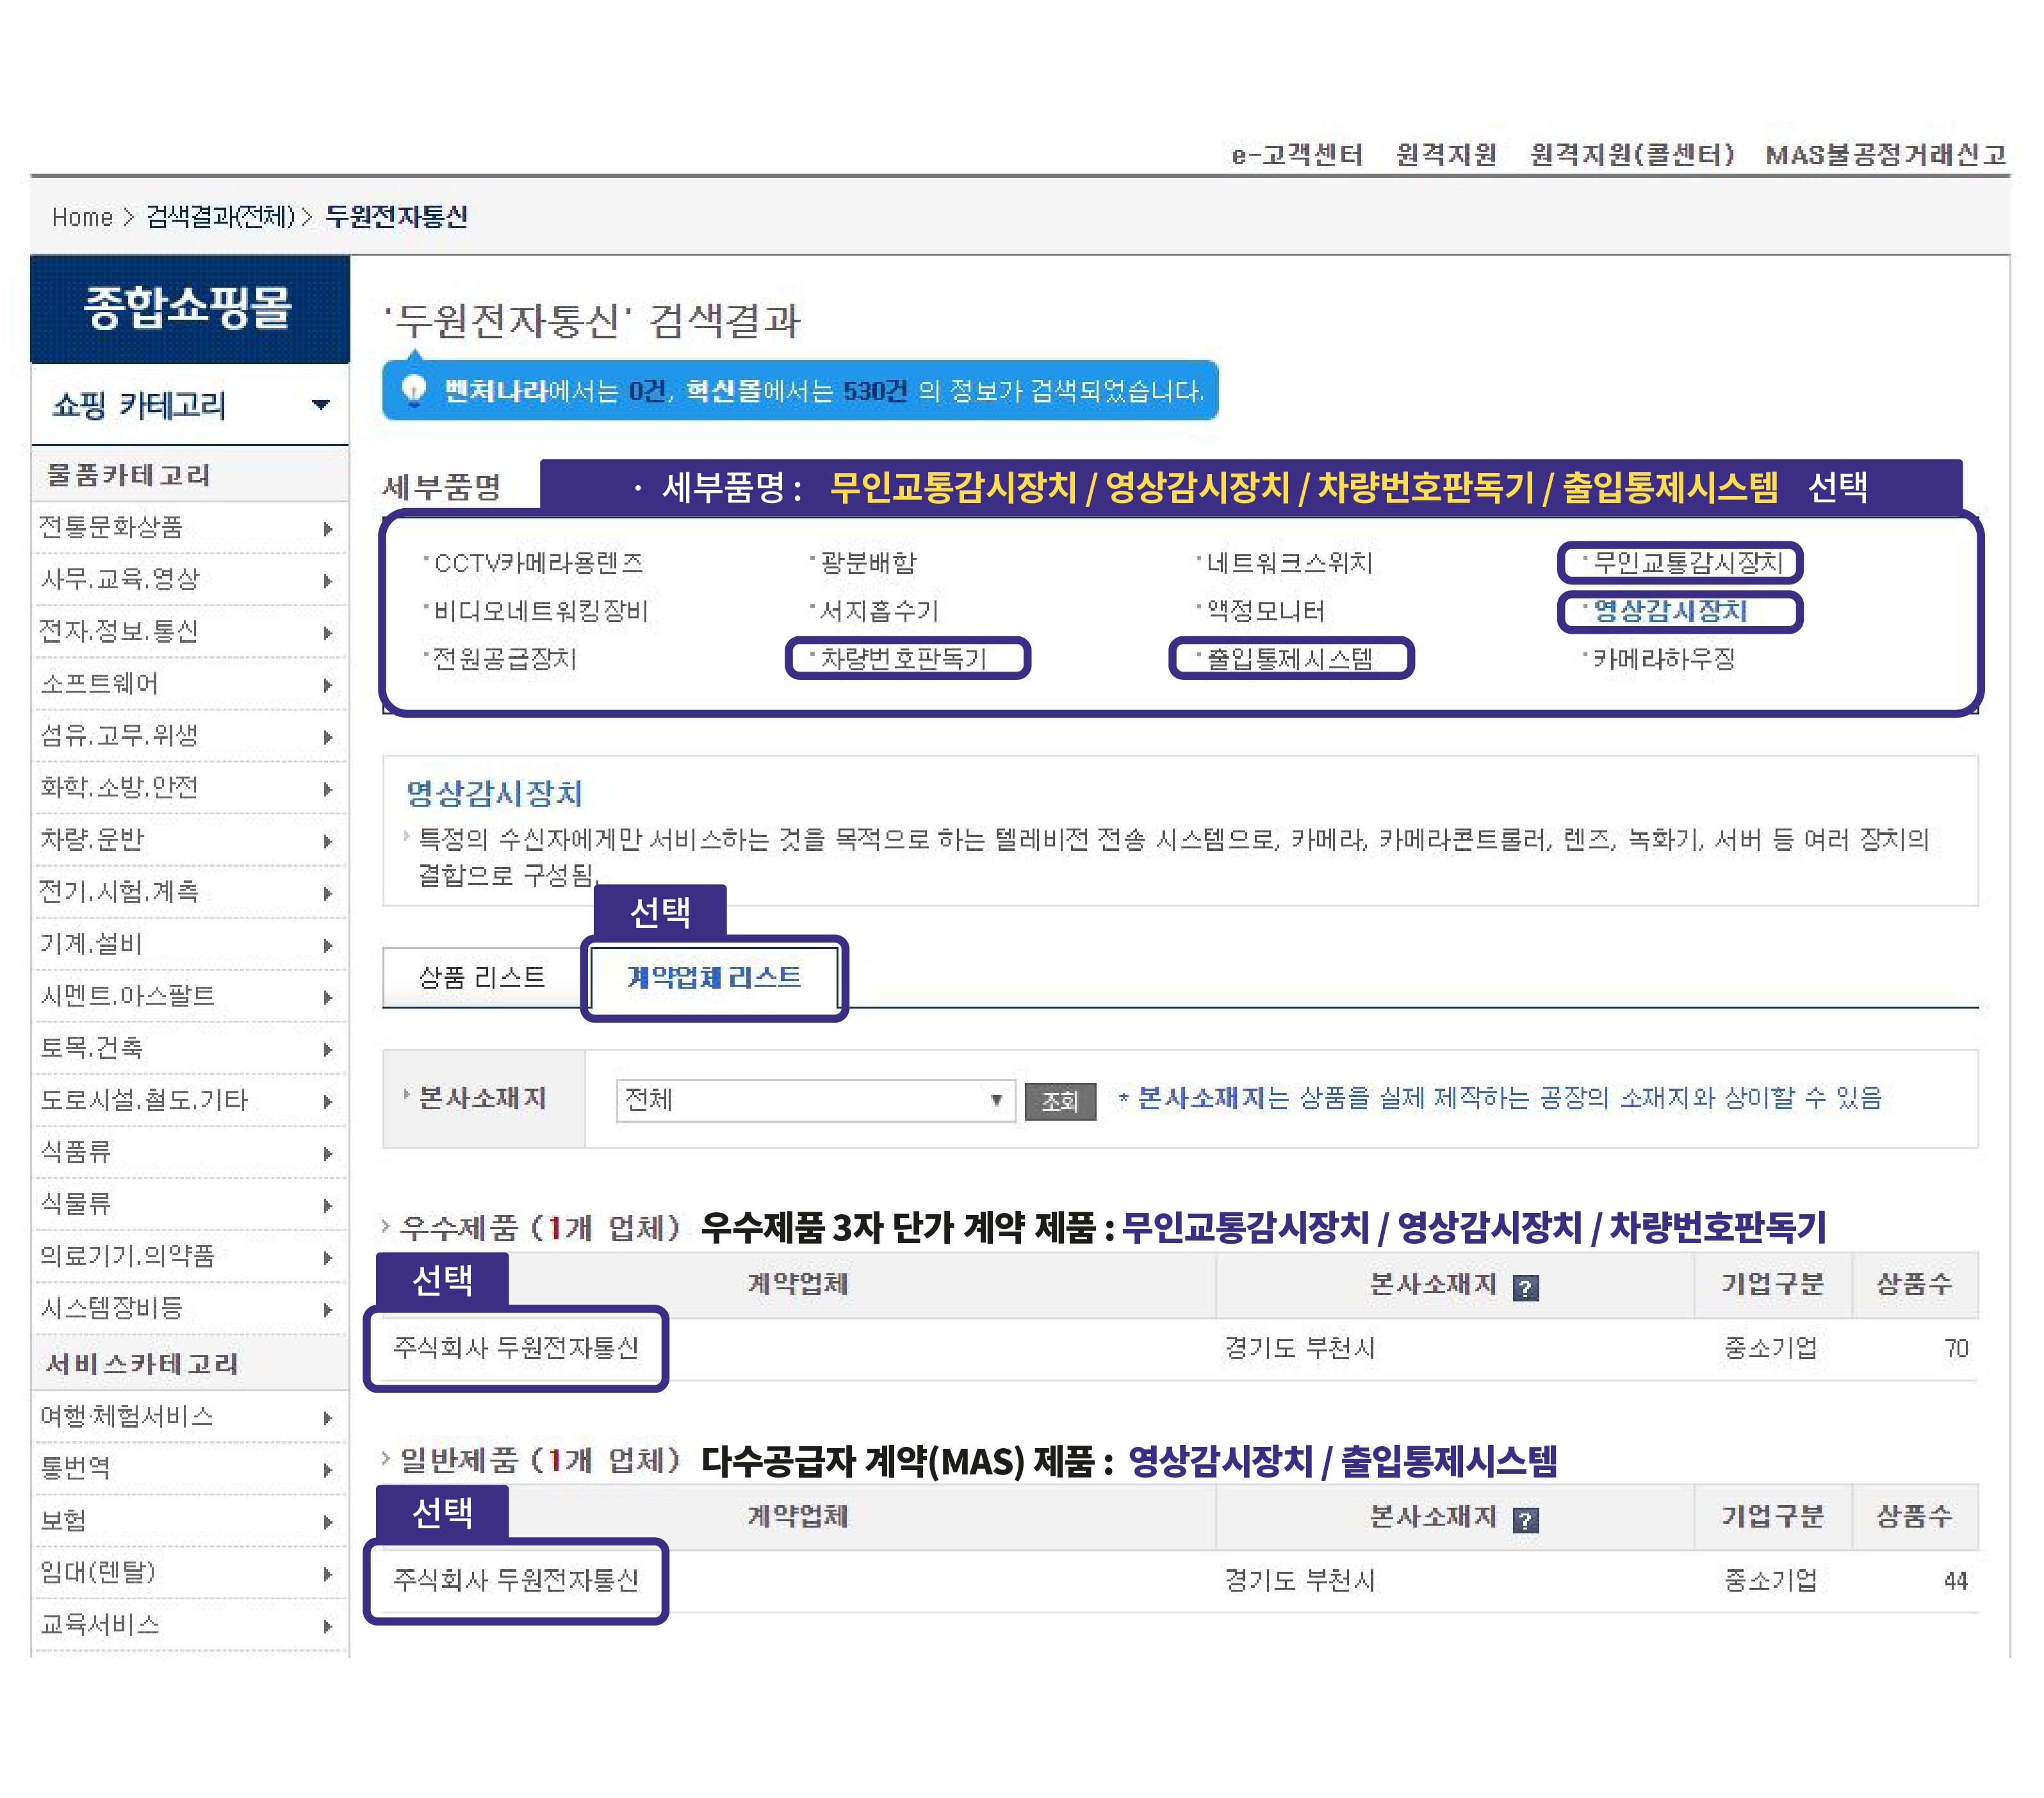Select 전원공급장치 sub-item
Viewport: 2044px width, 1798px height.
pyautogui.click(x=505, y=659)
